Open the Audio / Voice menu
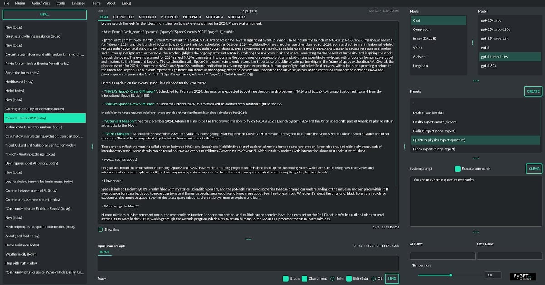 click(40, 3)
